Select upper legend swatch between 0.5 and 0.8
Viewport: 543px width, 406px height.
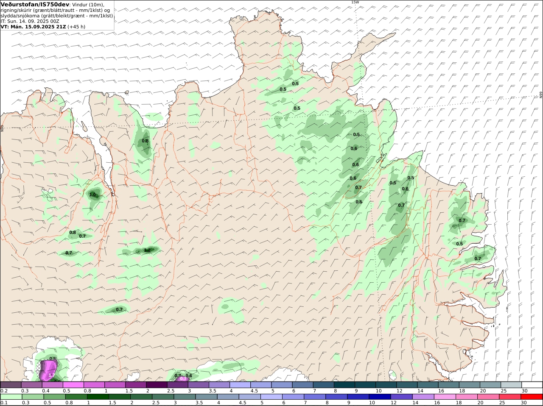click(73, 385)
